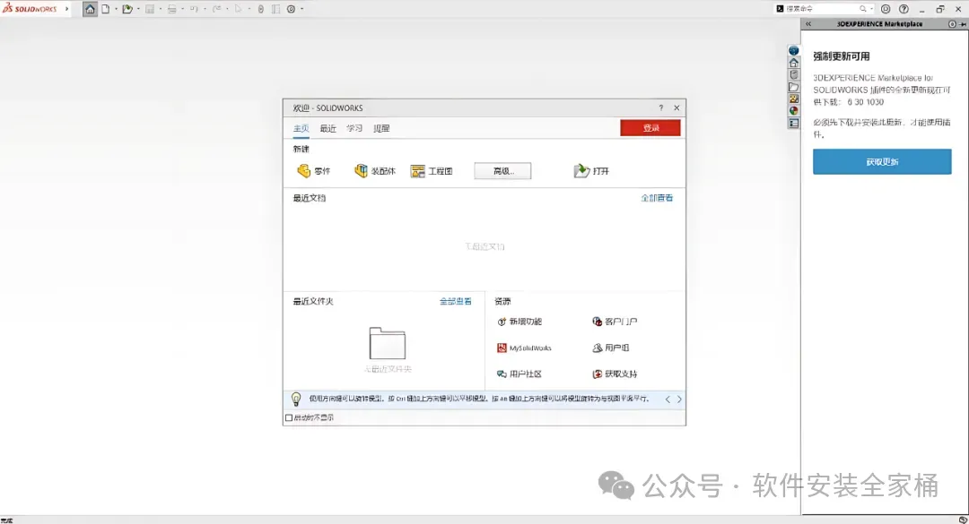Click the Rebuild traffic-light icon in toolbar
The width and height of the screenshot is (969, 524).
pos(261,9)
